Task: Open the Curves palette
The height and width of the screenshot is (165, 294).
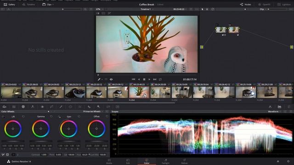Action: pos(51,107)
